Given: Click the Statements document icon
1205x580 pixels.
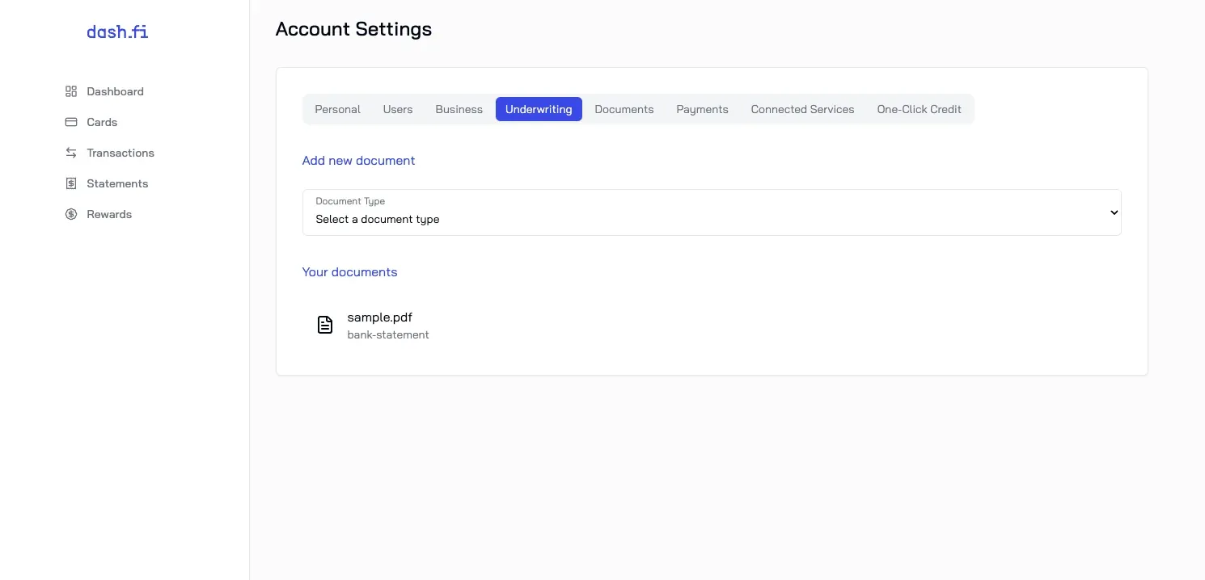Looking at the screenshot, I should [71, 183].
